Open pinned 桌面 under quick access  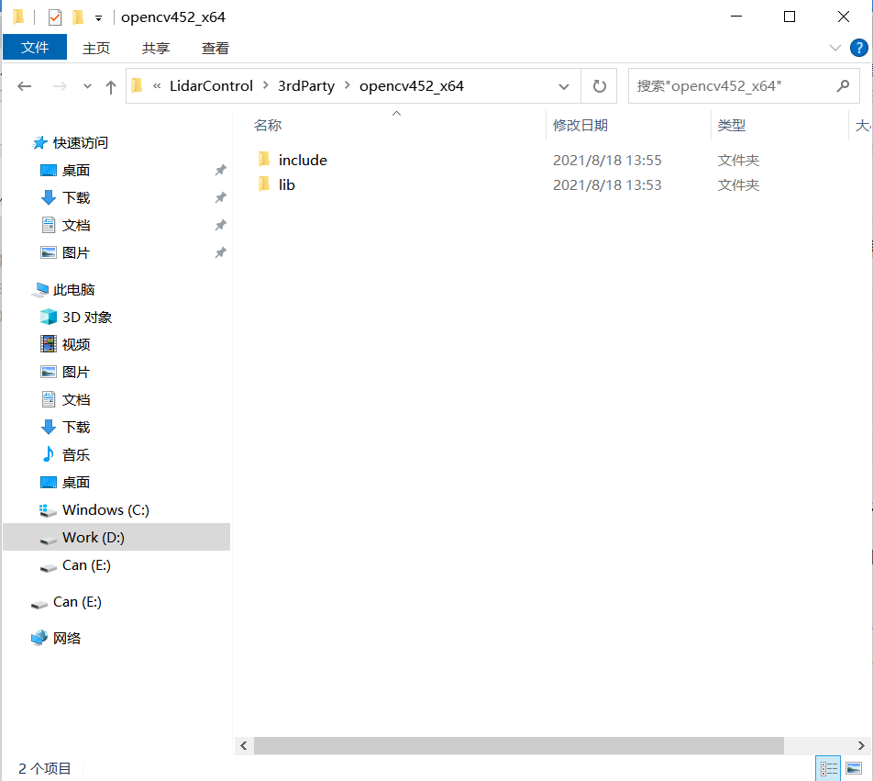click(x=76, y=171)
